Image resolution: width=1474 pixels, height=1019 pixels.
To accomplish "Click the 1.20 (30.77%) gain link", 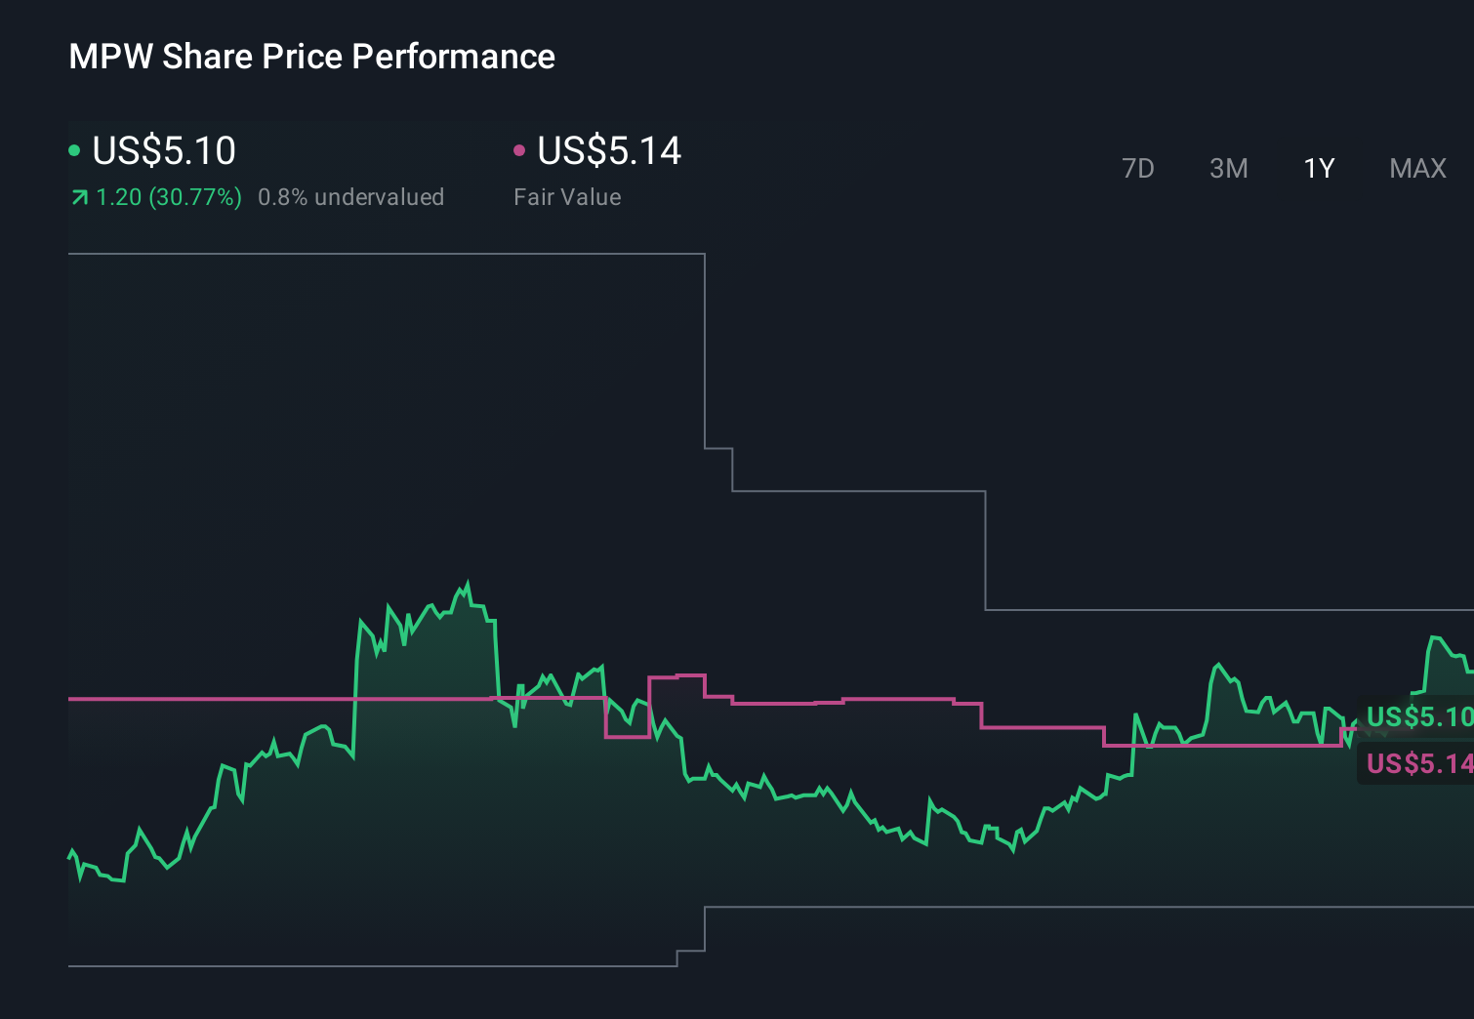I will [168, 196].
